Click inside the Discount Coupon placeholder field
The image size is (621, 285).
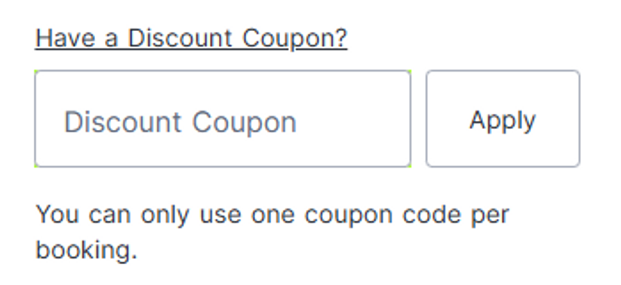(222, 119)
